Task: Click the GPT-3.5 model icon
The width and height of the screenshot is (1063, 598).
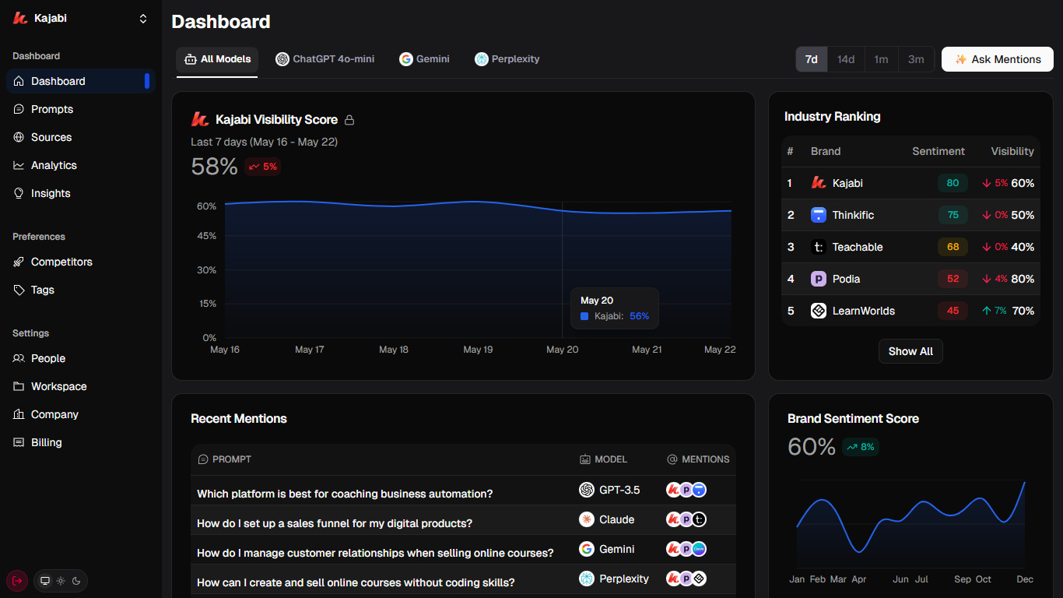Action: point(587,490)
